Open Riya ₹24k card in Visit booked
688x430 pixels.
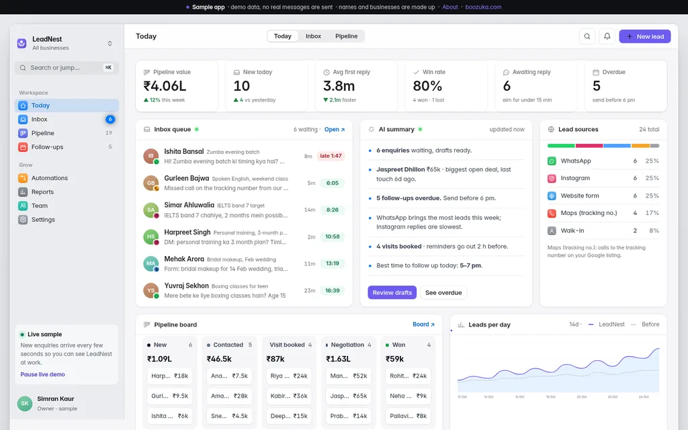(x=289, y=376)
